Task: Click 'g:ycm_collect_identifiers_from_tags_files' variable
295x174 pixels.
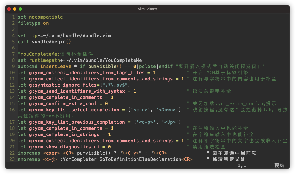Action: click(87, 73)
